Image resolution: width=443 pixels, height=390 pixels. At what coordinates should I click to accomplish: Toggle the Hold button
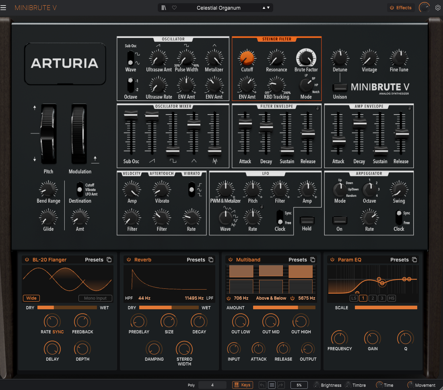click(307, 220)
